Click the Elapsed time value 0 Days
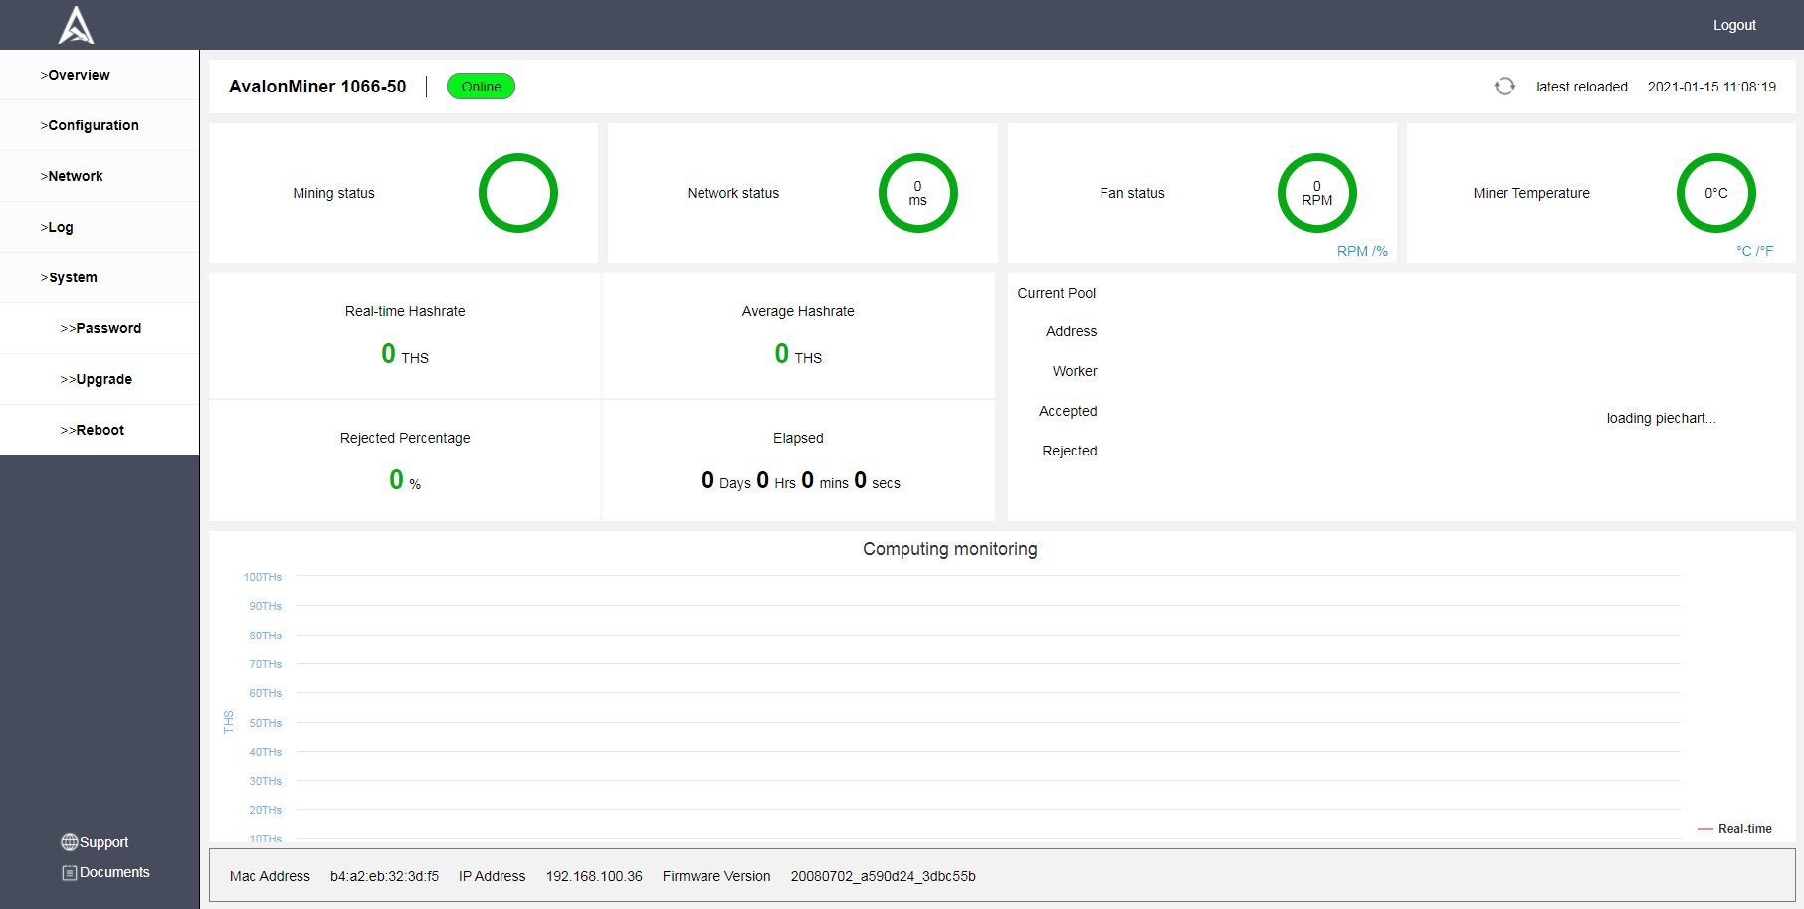 (x=725, y=481)
